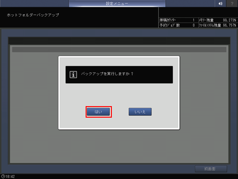Screen dimensions: 238x179
Task: Click the メモリー残量 99.273% value
Action: [x=229, y=20]
